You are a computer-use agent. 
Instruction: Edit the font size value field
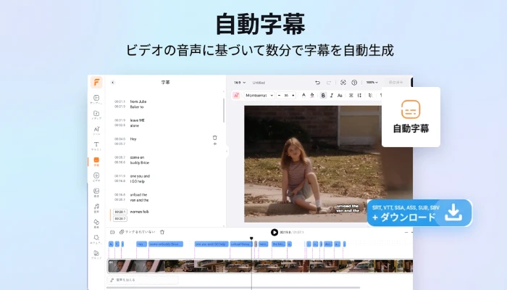[286, 96]
